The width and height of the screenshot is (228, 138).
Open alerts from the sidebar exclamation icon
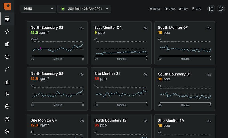point(7,57)
